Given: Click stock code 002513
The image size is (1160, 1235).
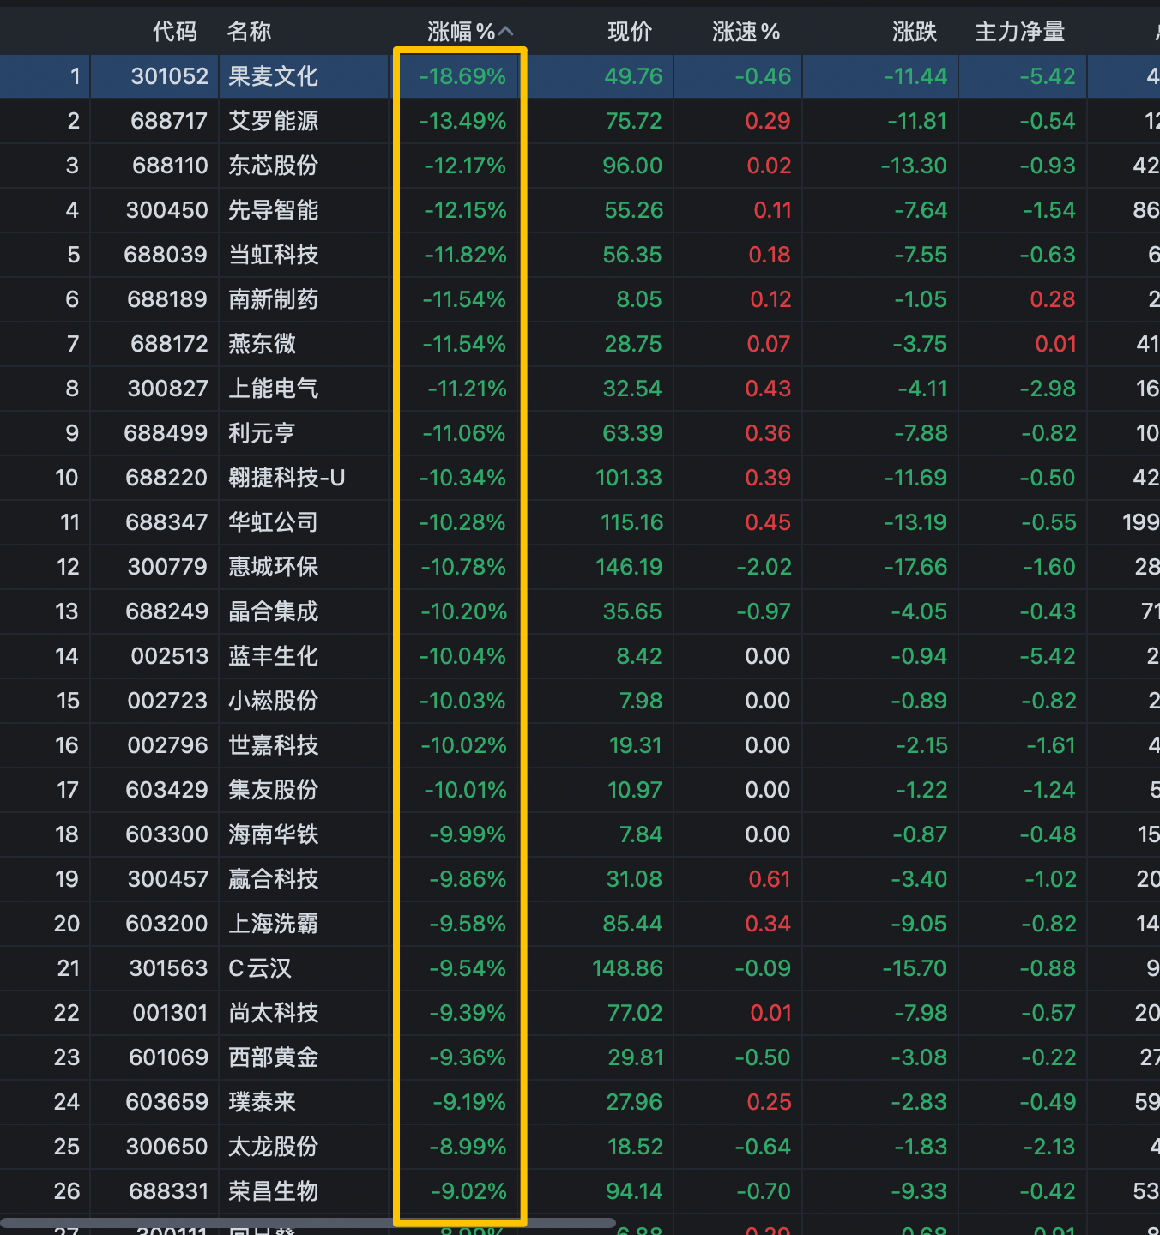Looking at the screenshot, I should coord(170,656).
